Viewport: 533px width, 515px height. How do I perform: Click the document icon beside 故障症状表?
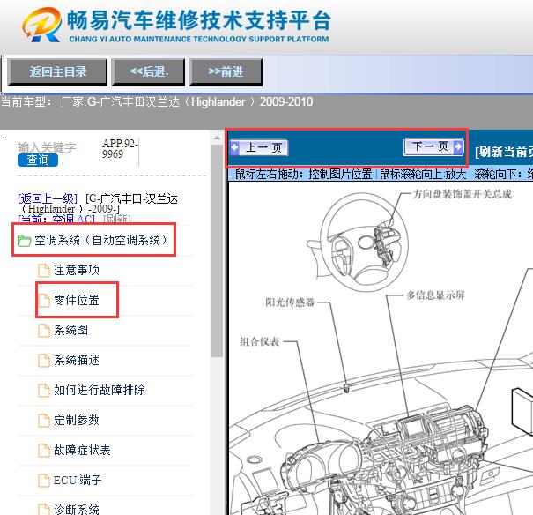click(x=43, y=451)
